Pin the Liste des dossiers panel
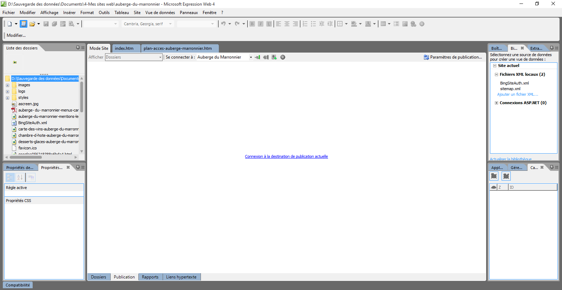Viewport: 562px width, 290px height. [78, 48]
